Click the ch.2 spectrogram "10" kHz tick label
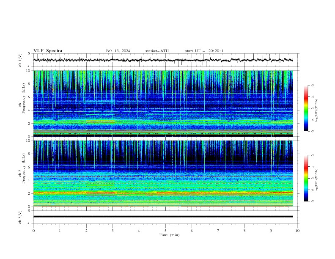The height and width of the screenshot is (259, 335). pos(29,141)
